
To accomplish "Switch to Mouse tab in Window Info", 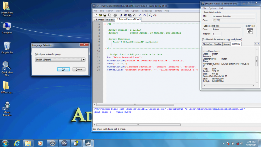I will click(226, 44).
